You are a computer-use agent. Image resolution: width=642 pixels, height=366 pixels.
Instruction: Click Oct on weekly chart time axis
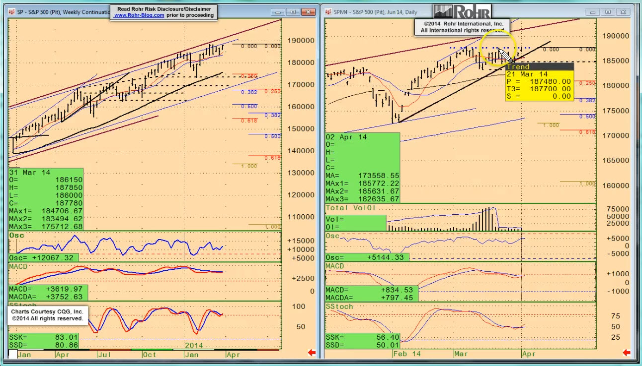tap(149, 354)
